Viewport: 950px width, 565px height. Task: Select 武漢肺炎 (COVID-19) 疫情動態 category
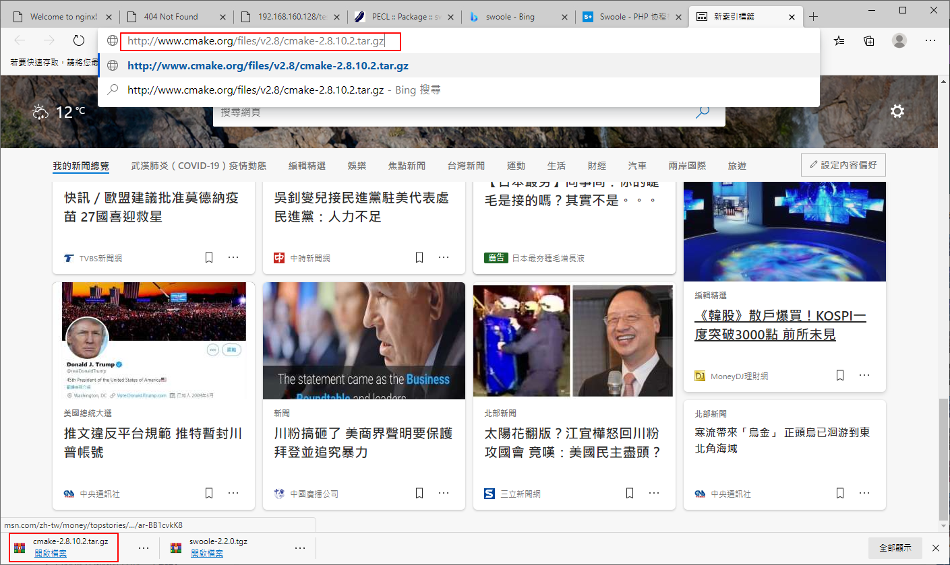(x=199, y=166)
